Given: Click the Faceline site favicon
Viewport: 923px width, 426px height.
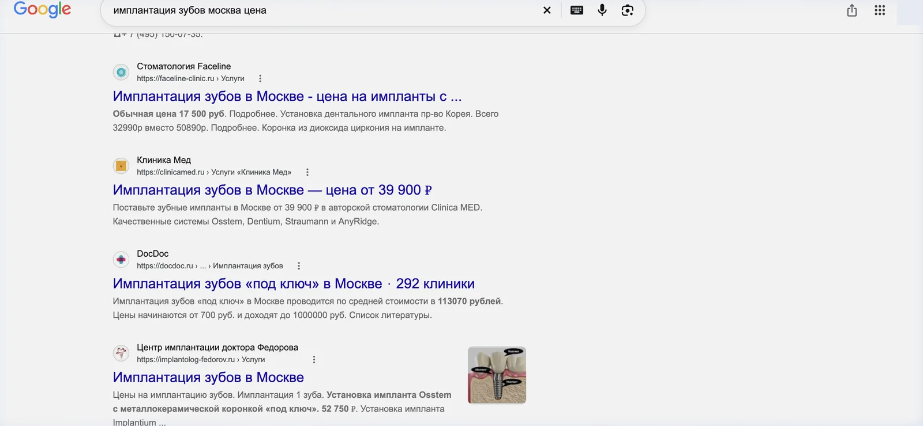Looking at the screenshot, I should pyautogui.click(x=121, y=72).
